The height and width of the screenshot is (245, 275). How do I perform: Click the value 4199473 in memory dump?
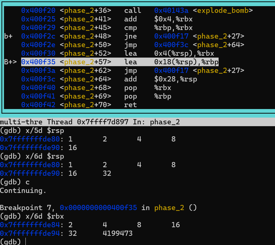click(117, 233)
